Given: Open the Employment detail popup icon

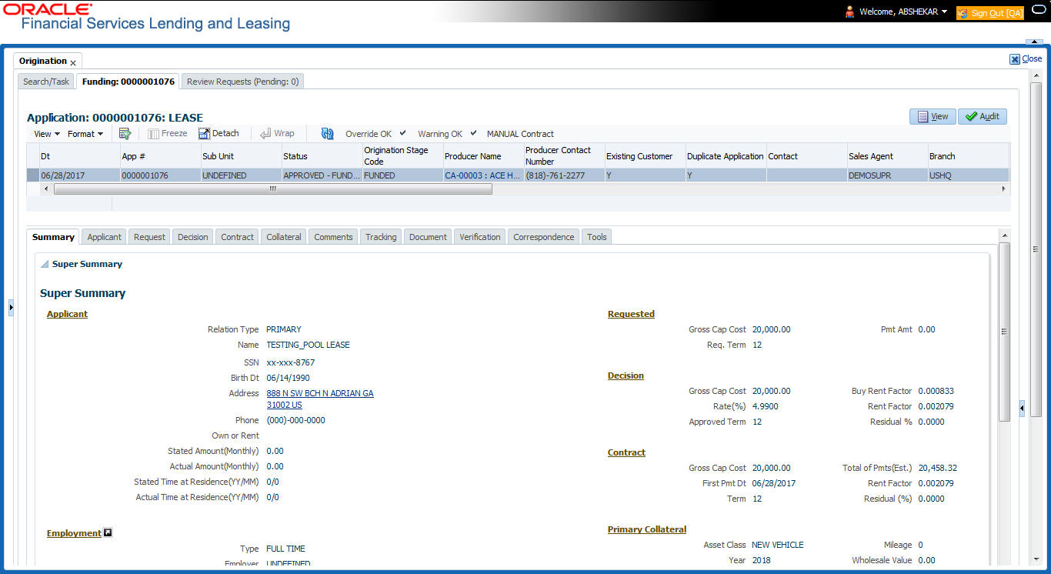Looking at the screenshot, I should coord(108,532).
